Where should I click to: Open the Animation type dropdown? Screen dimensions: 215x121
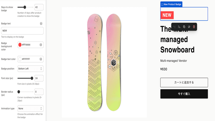pyautogui.click(x=30, y=109)
